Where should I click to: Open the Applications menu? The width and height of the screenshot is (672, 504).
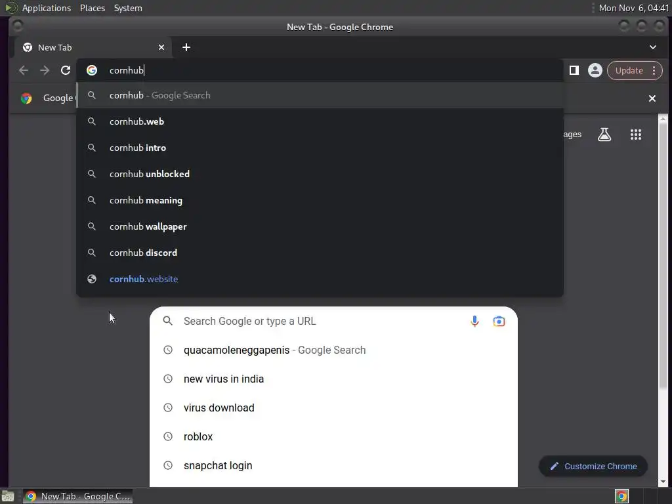point(47,8)
